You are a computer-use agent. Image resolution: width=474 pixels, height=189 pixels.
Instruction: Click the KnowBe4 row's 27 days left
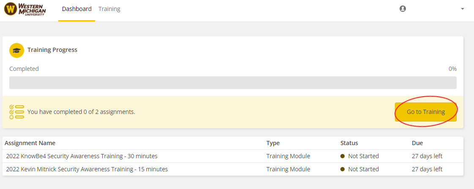[427, 156]
